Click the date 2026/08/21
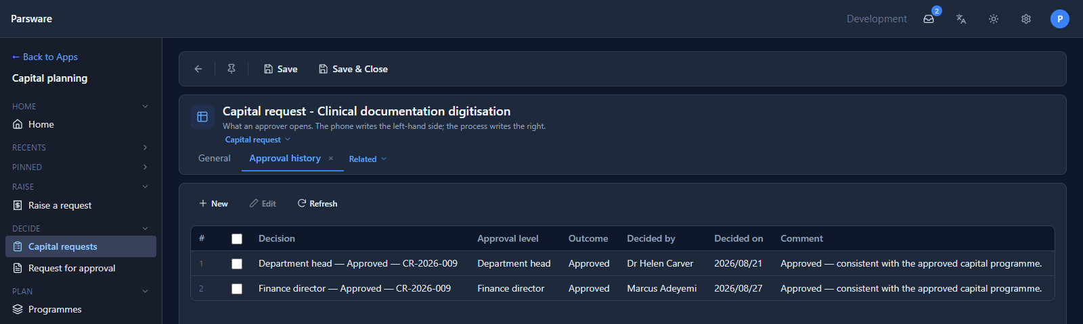The image size is (1083, 324). pyautogui.click(x=738, y=263)
